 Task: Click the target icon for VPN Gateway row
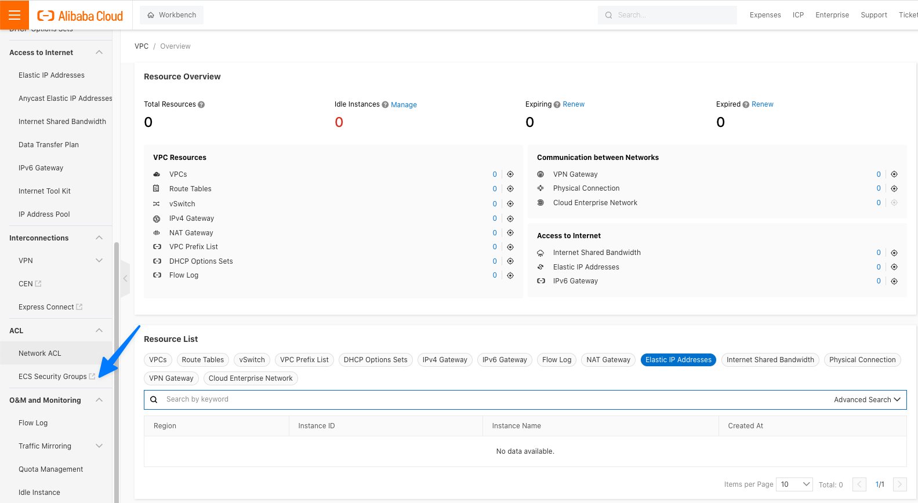point(894,174)
